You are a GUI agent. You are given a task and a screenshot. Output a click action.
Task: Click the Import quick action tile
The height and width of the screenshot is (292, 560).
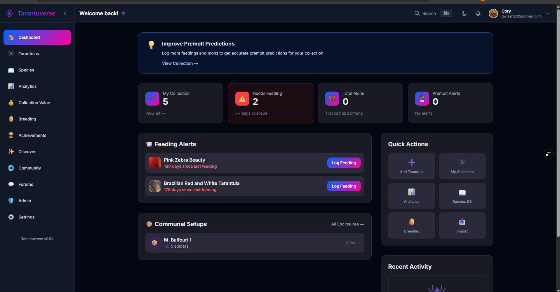[x=462, y=225]
